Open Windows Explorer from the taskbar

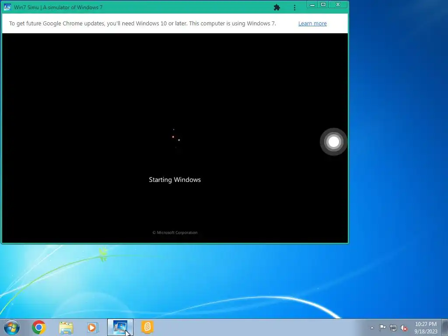66,328
